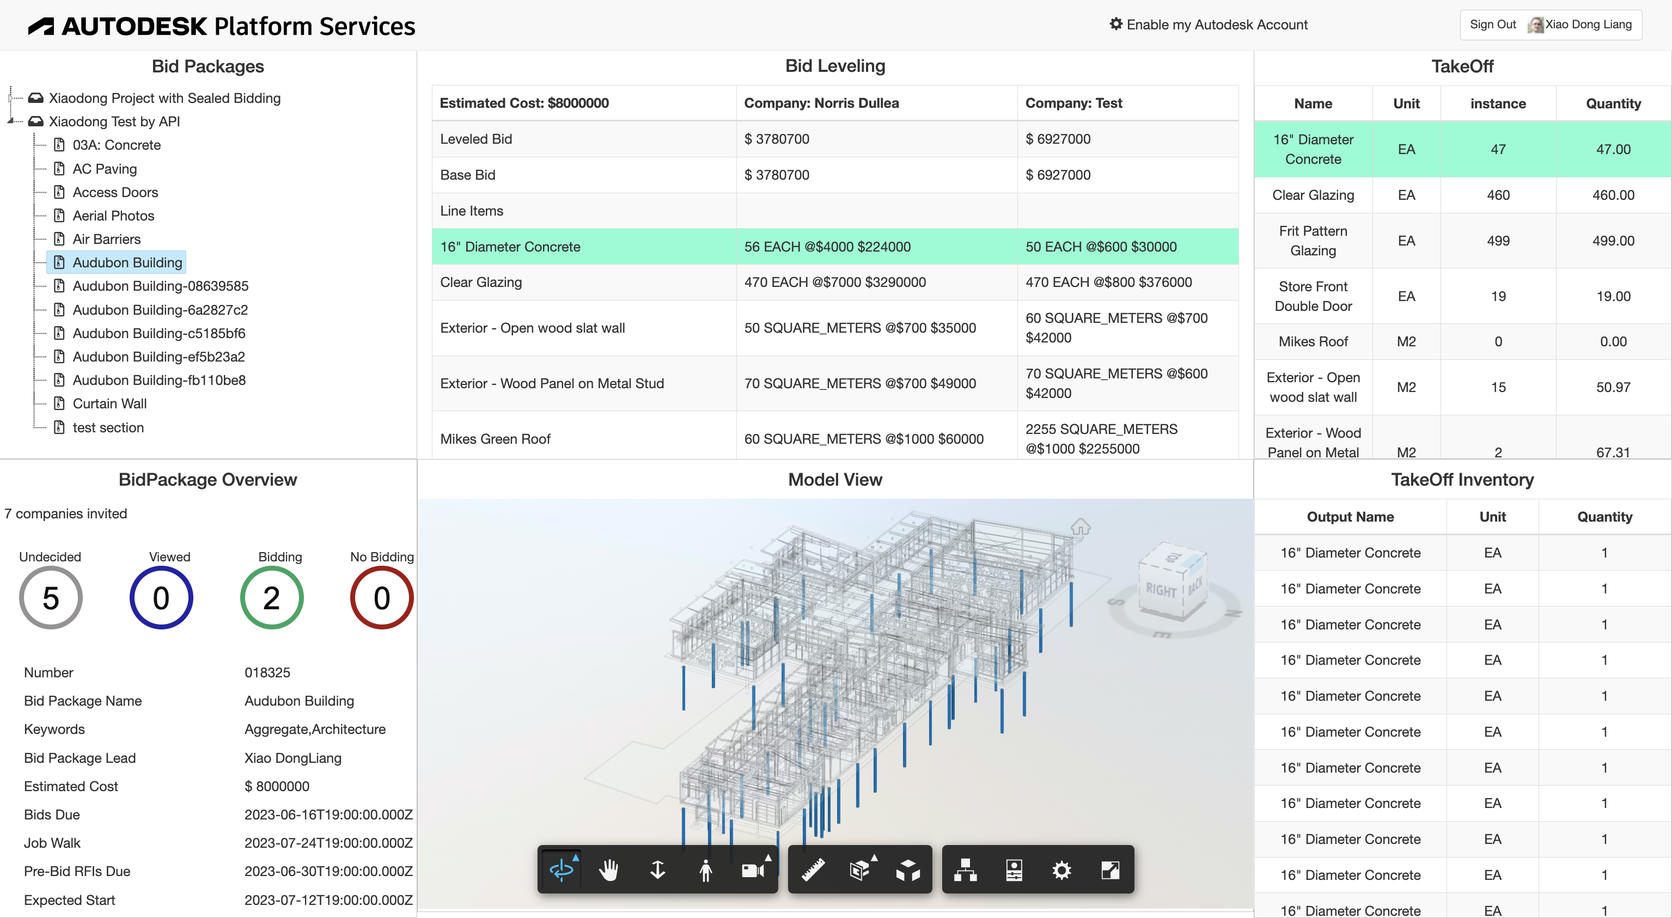Screen dimensions: 1672x918
Task: Open the AC Paving tree item
Action: pos(105,169)
